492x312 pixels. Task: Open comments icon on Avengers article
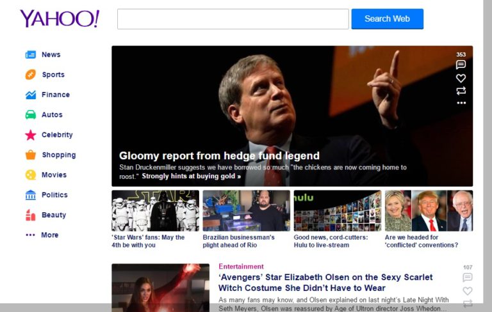[x=468, y=277]
